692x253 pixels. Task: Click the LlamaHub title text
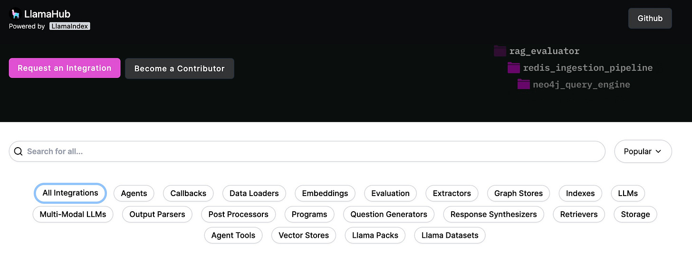(47, 14)
